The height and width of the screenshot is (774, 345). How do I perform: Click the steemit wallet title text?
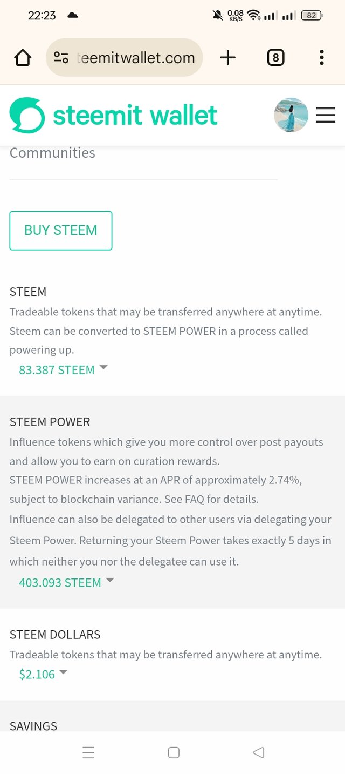point(135,115)
